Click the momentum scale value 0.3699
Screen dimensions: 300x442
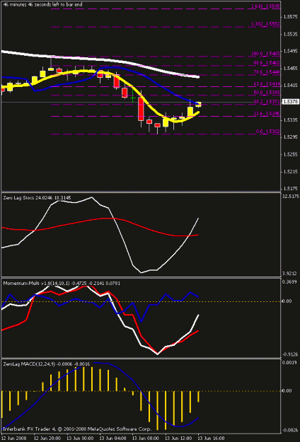[x=289, y=281]
